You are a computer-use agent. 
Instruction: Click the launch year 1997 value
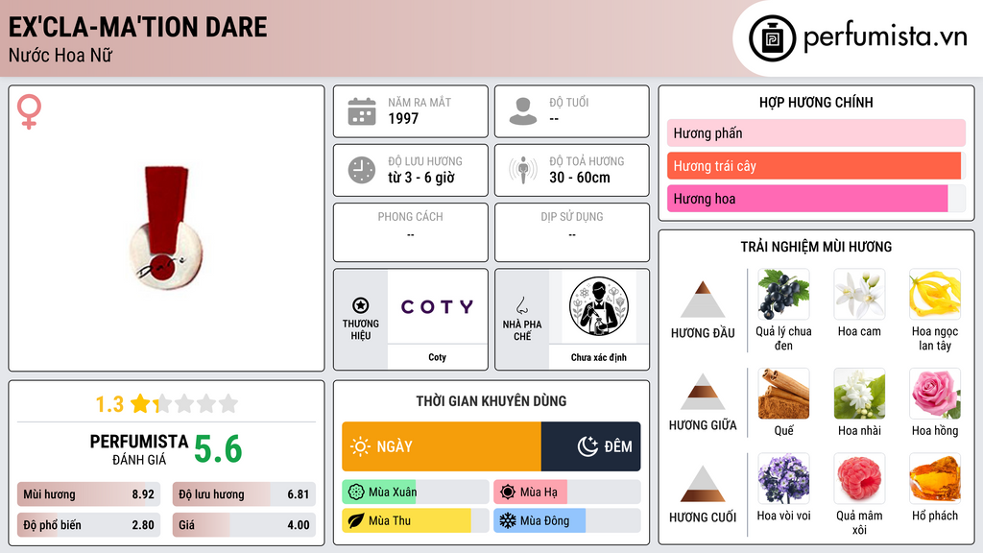(403, 118)
